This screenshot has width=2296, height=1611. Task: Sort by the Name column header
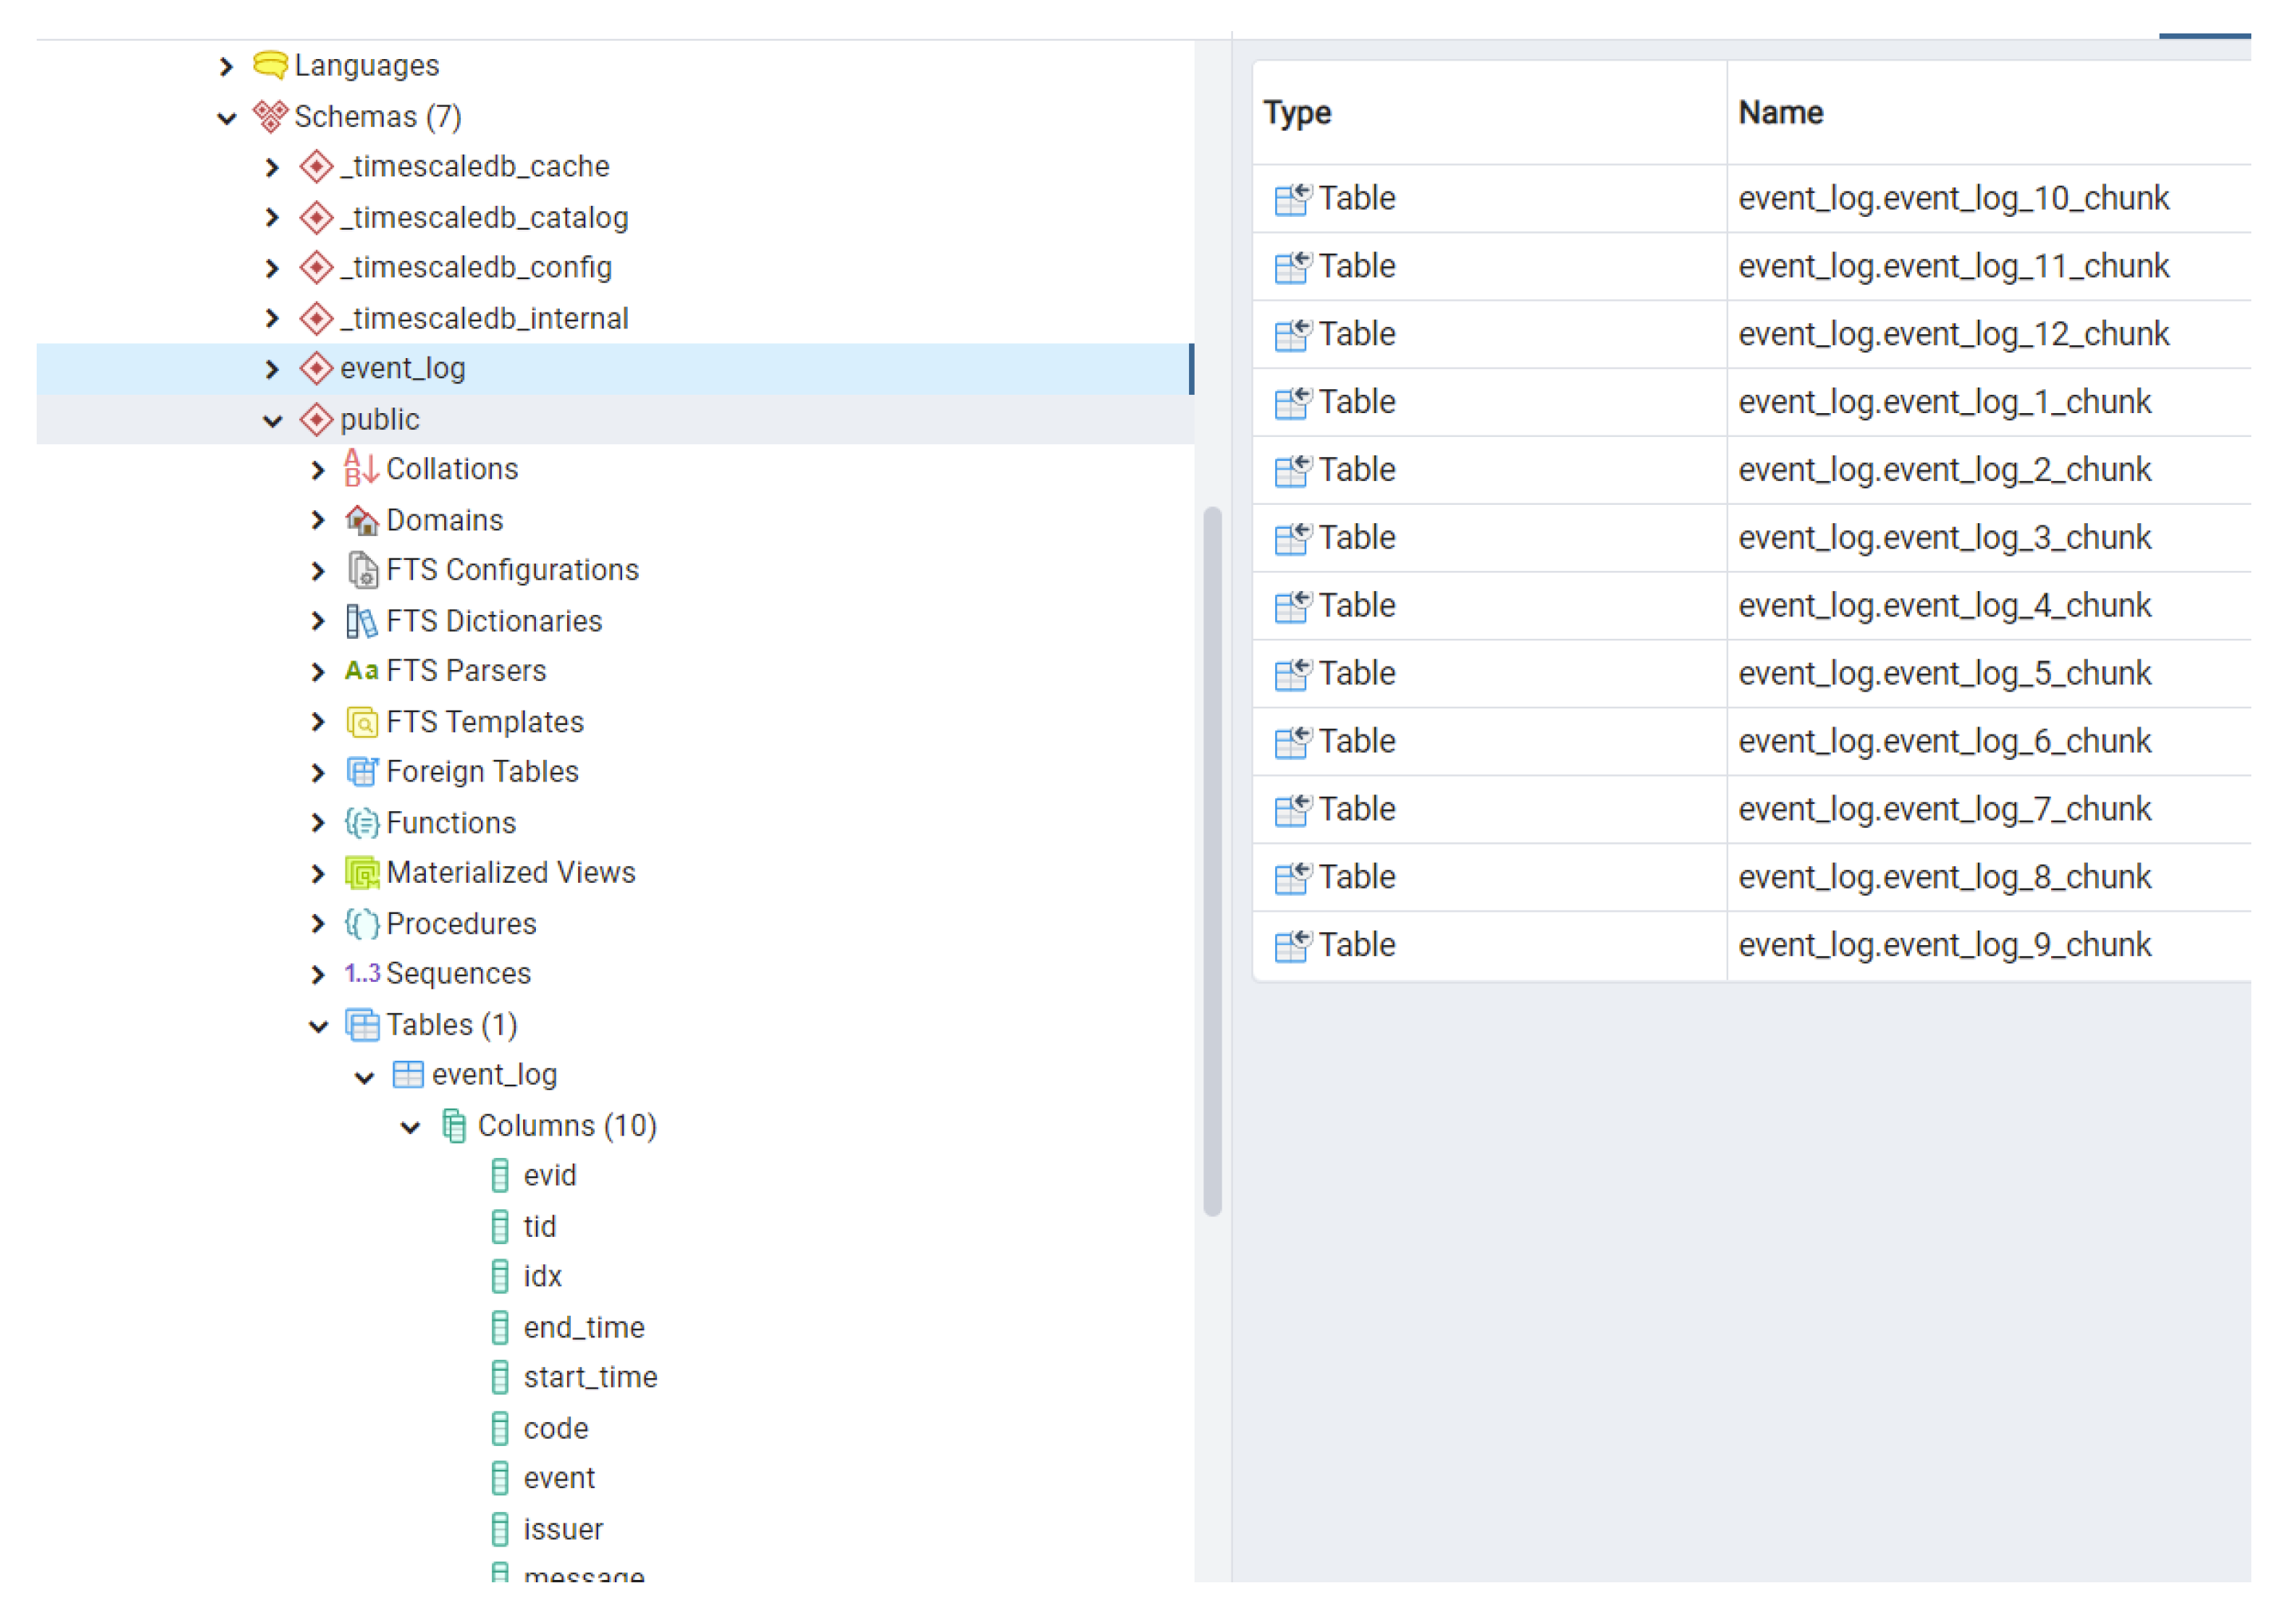tap(1780, 112)
